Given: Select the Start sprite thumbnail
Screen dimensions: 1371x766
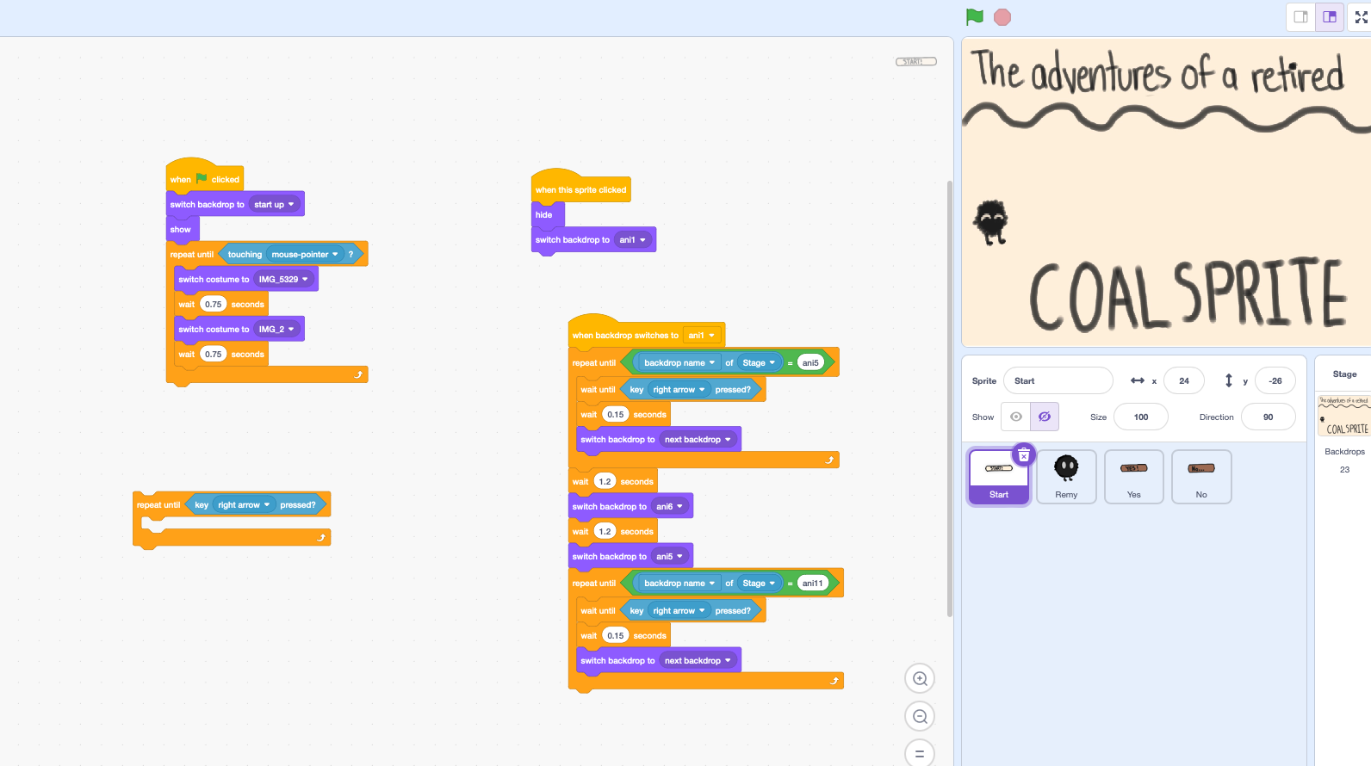Looking at the screenshot, I should 999,477.
